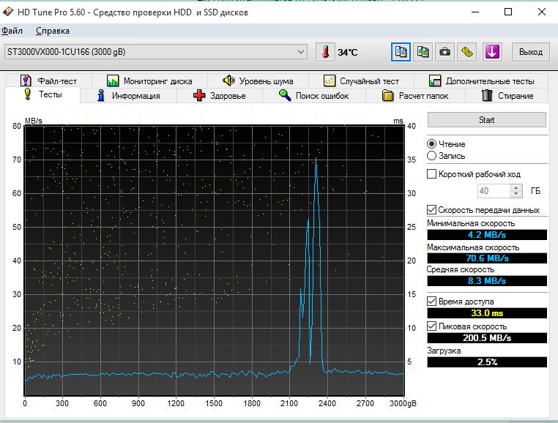Click the purple down-arrow minimize-to-tray icon

[x=491, y=52]
